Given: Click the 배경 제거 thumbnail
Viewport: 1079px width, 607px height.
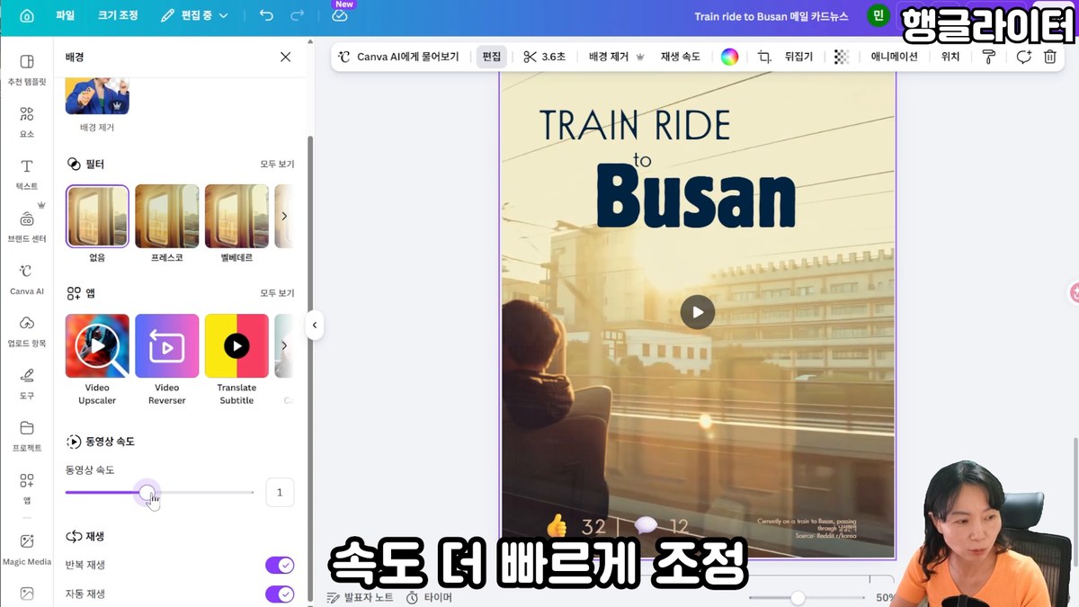Looking at the screenshot, I should pos(97,95).
